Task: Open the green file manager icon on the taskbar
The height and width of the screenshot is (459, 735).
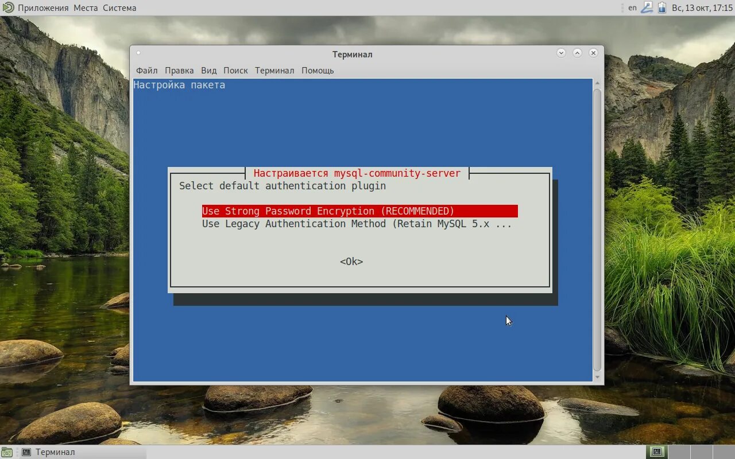Action: tap(8, 452)
